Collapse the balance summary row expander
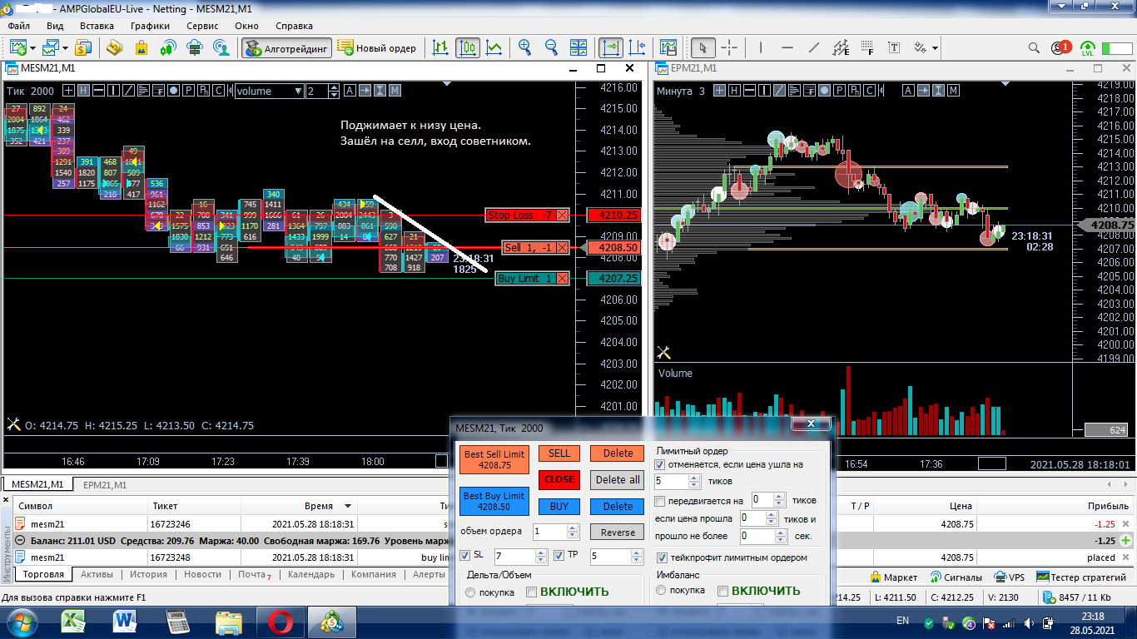 (22, 541)
